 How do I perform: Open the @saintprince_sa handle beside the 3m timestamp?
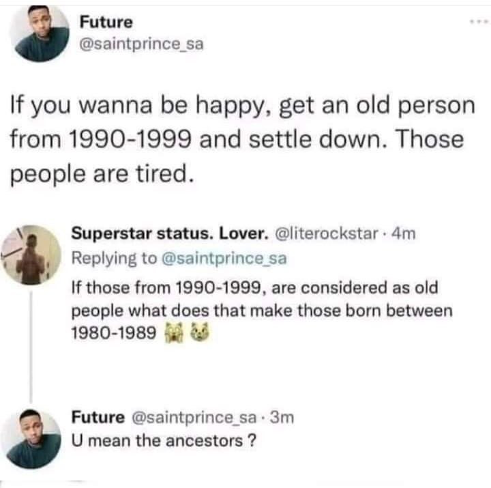[197, 417]
